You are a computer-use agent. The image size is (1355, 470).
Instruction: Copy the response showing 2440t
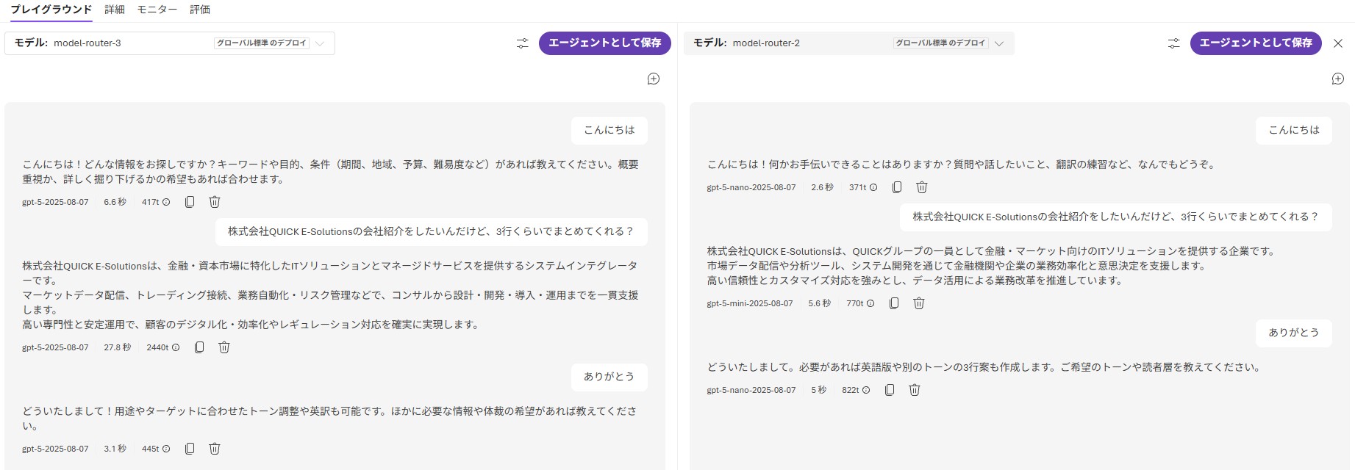199,347
